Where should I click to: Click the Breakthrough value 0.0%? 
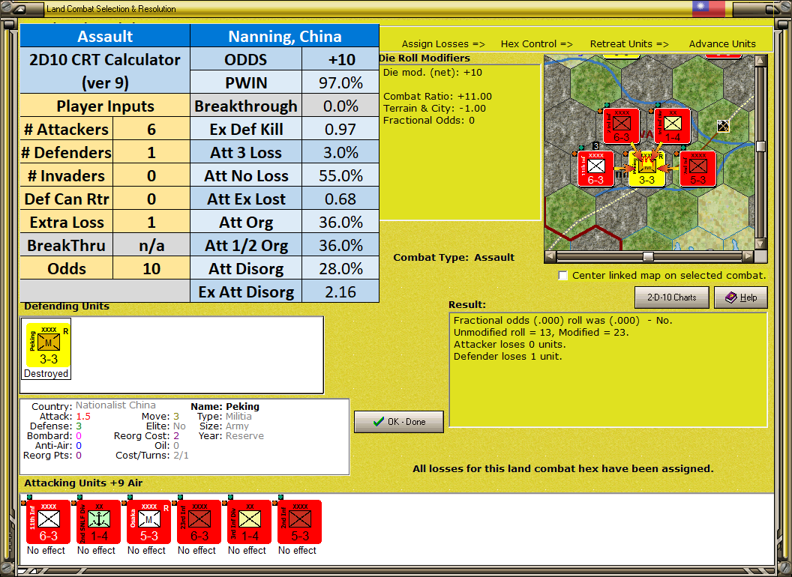coord(340,106)
